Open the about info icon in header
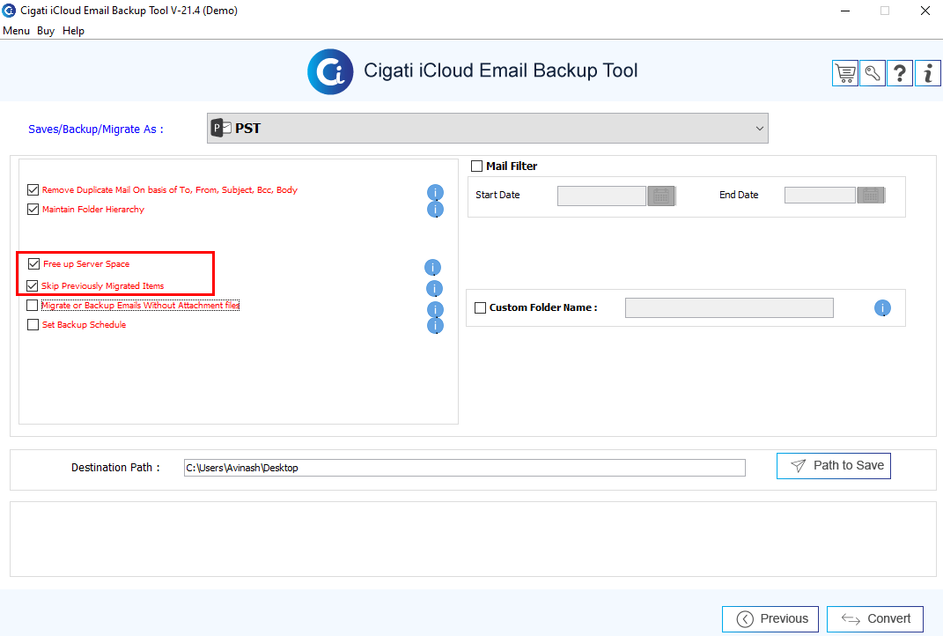The height and width of the screenshot is (636, 943). 928,73
